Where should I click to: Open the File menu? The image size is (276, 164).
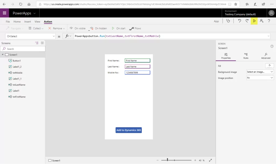(8, 22)
